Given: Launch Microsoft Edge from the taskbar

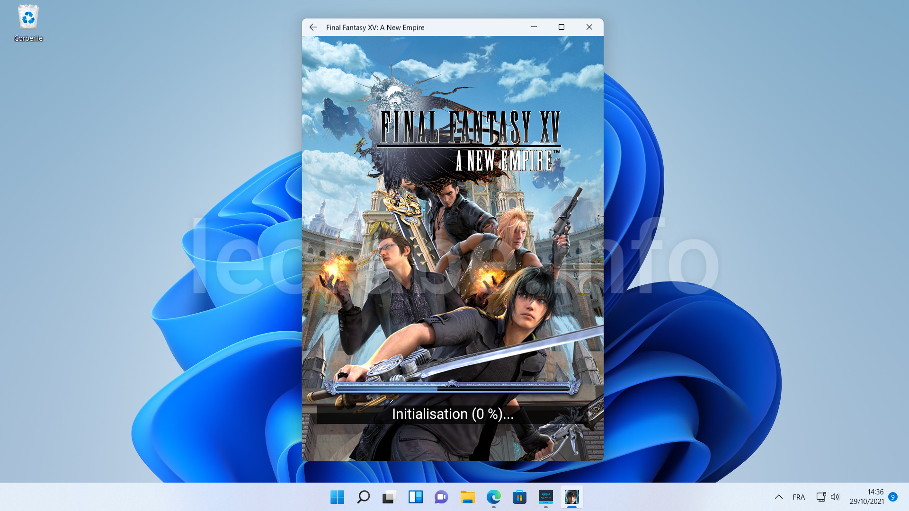Looking at the screenshot, I should pyautogui.click(x=493, y=497).
